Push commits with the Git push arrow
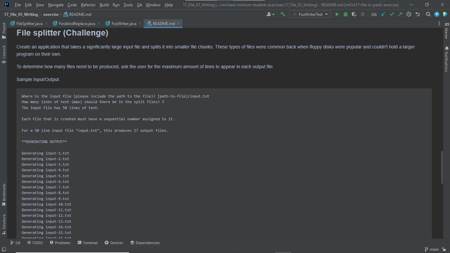Image resolution: width=450 pixels, height=253 pixels. point(401,14)
